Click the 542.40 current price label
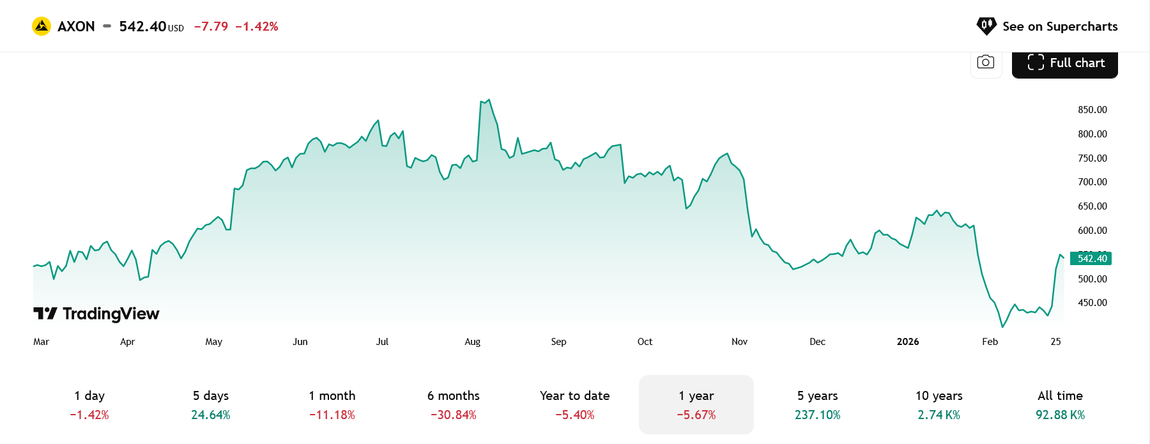 click(x=1091, y=259)
